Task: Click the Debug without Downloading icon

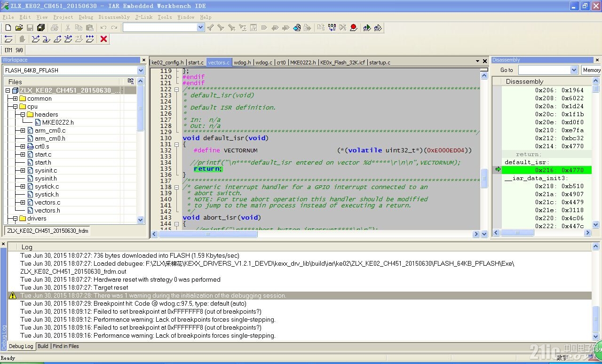Action: (378, 28)
